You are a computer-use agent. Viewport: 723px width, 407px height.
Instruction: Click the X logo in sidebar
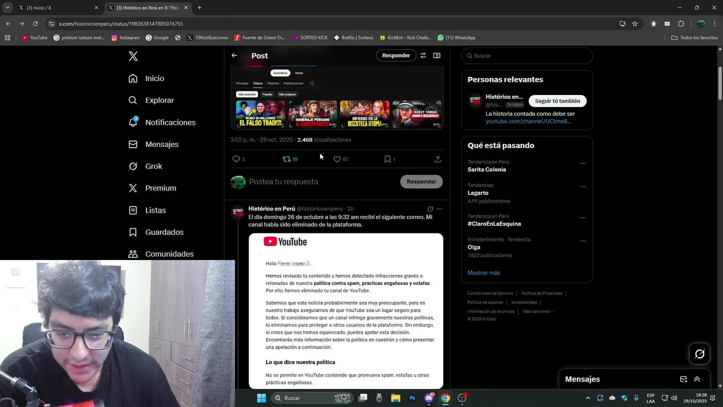tap(133, 56)
